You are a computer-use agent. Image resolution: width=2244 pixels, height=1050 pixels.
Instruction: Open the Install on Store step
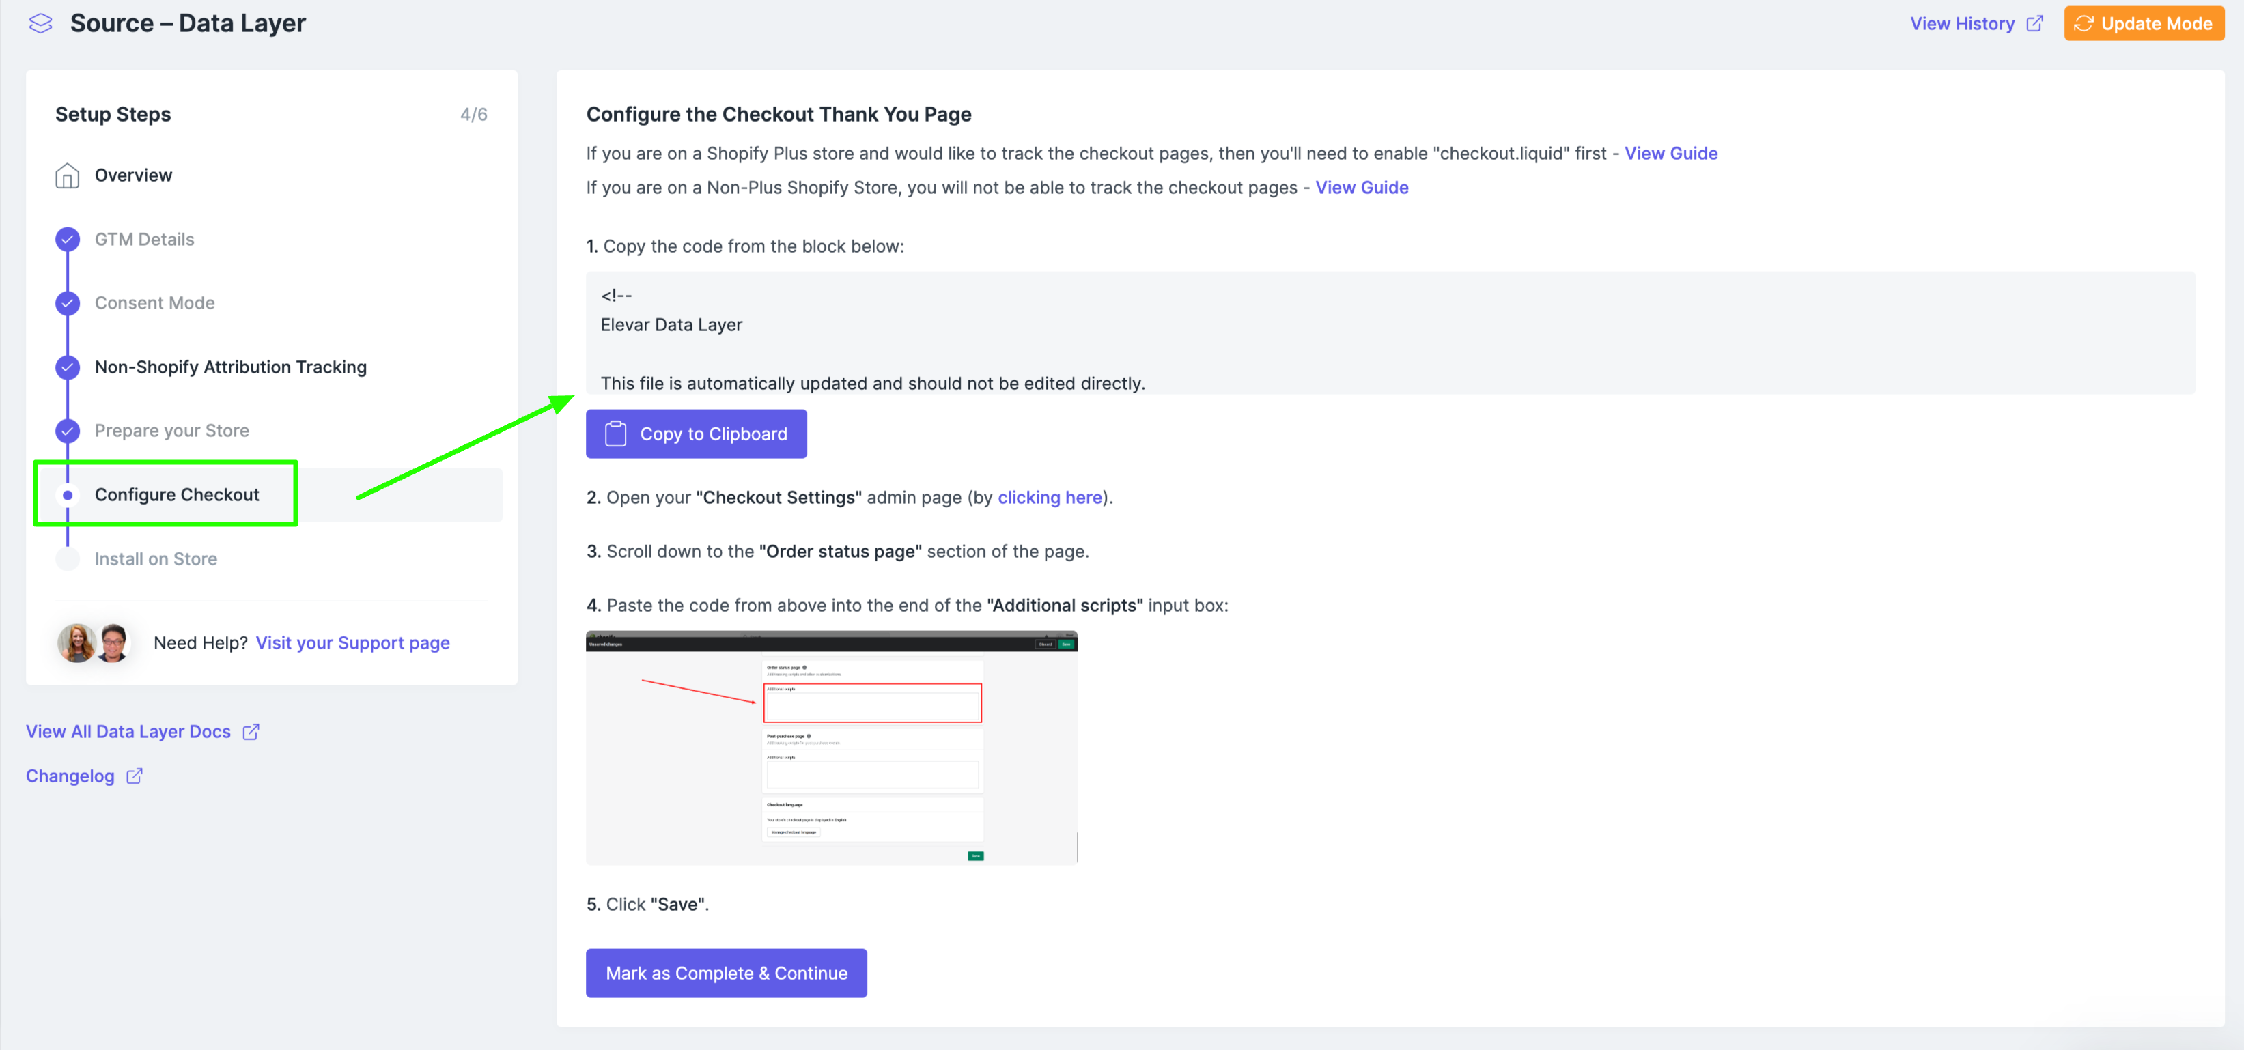156,559
